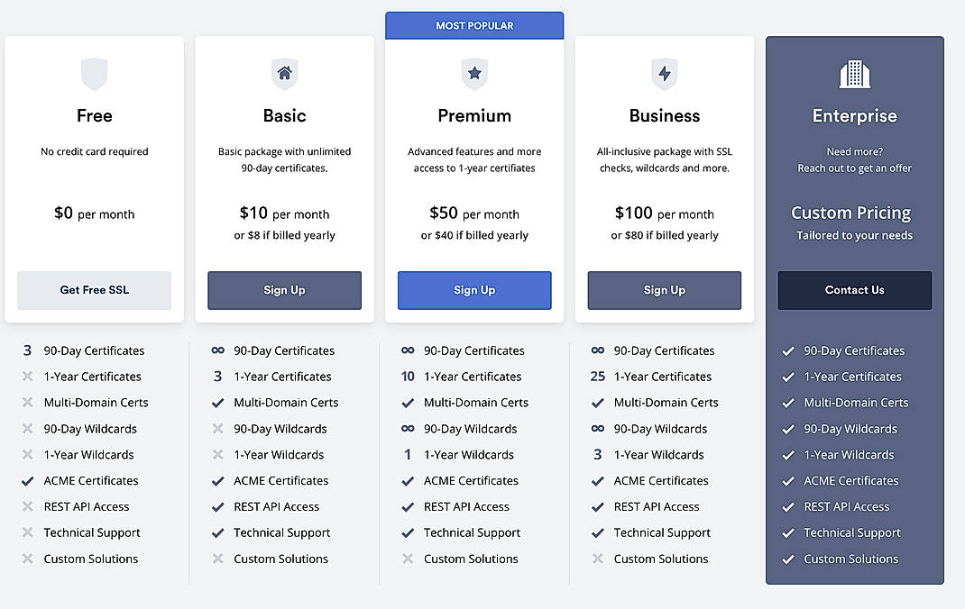Enable Custom Solutions in the Business column
Viewport: 965px width, 609px height.
click(597, 559)
